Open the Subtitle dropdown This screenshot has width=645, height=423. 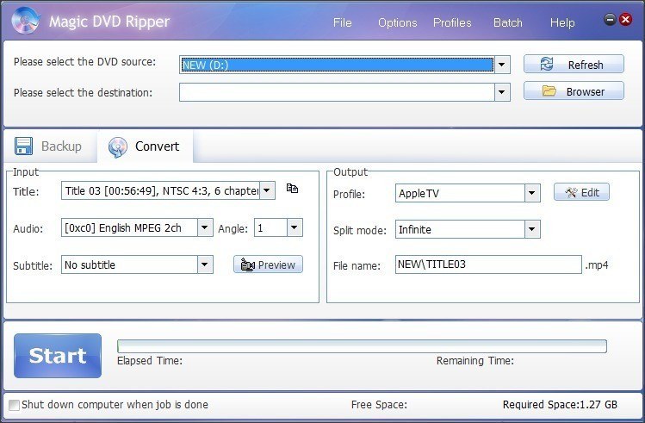pyautogui.click(x=205, y=264)
